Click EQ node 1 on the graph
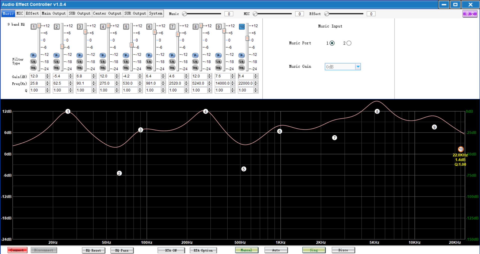The width and height of the screenshot is (480, 254). [68, 111]
